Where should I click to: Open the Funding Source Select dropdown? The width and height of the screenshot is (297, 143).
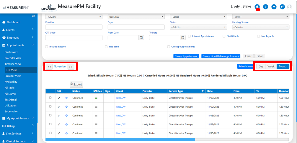(261, 27)
